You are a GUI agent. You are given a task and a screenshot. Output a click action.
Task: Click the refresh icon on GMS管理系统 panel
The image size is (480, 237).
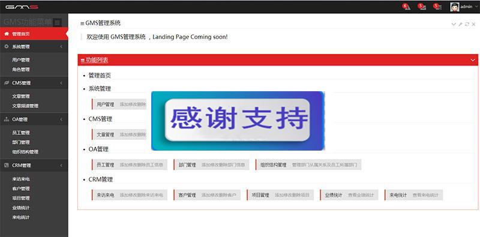tap(467, 24)
